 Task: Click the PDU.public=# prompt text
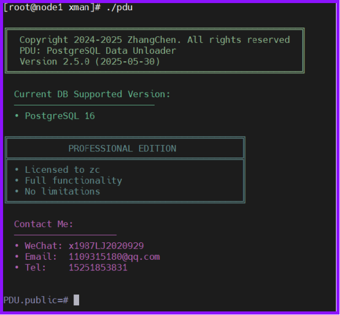pyautogui.click(x=36, y=300)
